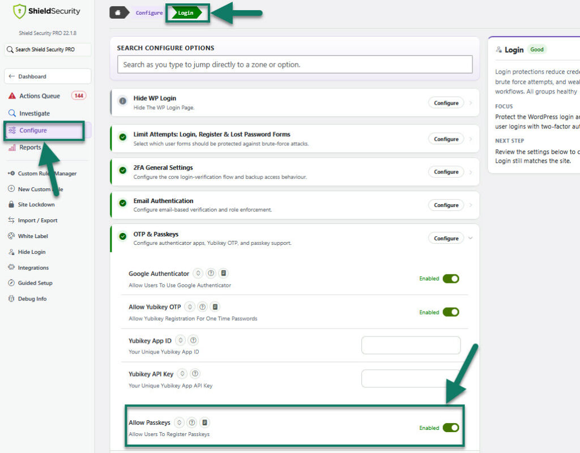Click the help icon next to Allow Passkeys

tap(191, 422)
